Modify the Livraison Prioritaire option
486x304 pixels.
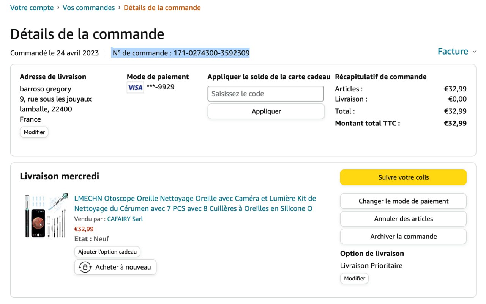tap(354, 279)
